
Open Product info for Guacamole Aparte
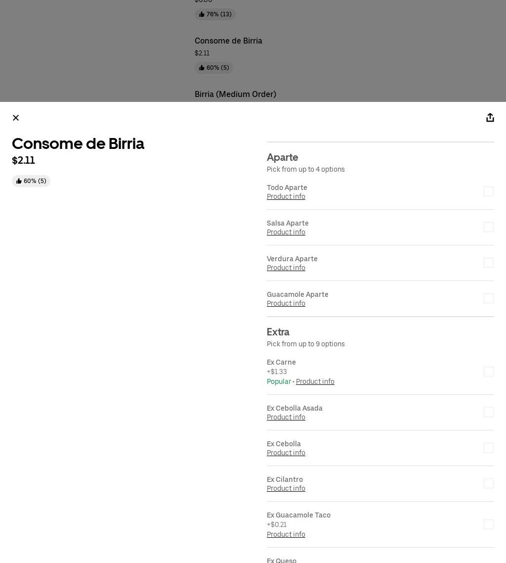click(x=286, y=304)
